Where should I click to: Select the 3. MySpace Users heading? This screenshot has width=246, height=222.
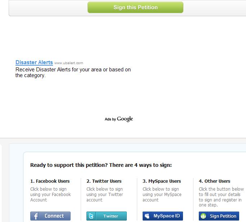tap(162, 181)
